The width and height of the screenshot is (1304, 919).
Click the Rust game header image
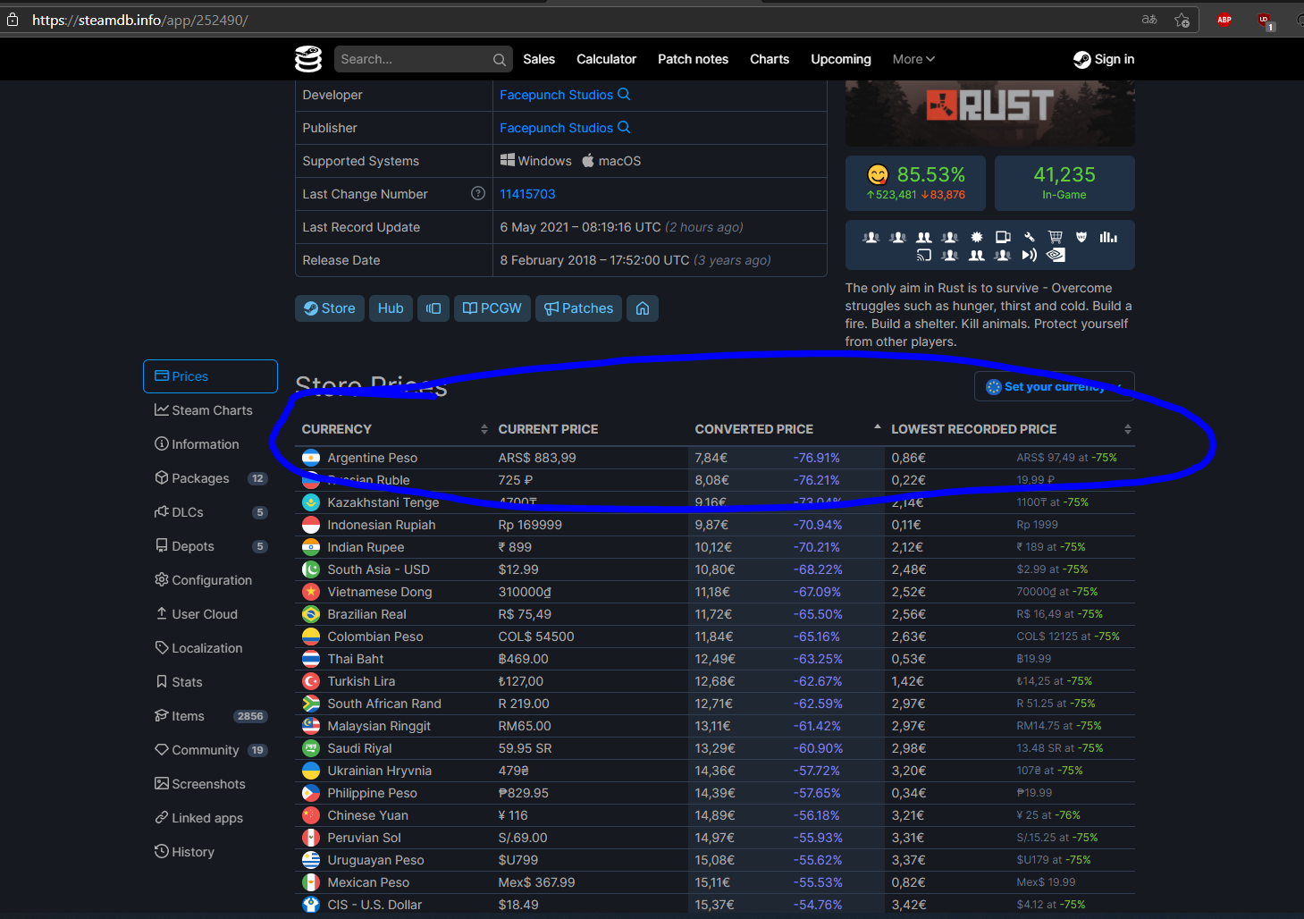tap(990, 114)
